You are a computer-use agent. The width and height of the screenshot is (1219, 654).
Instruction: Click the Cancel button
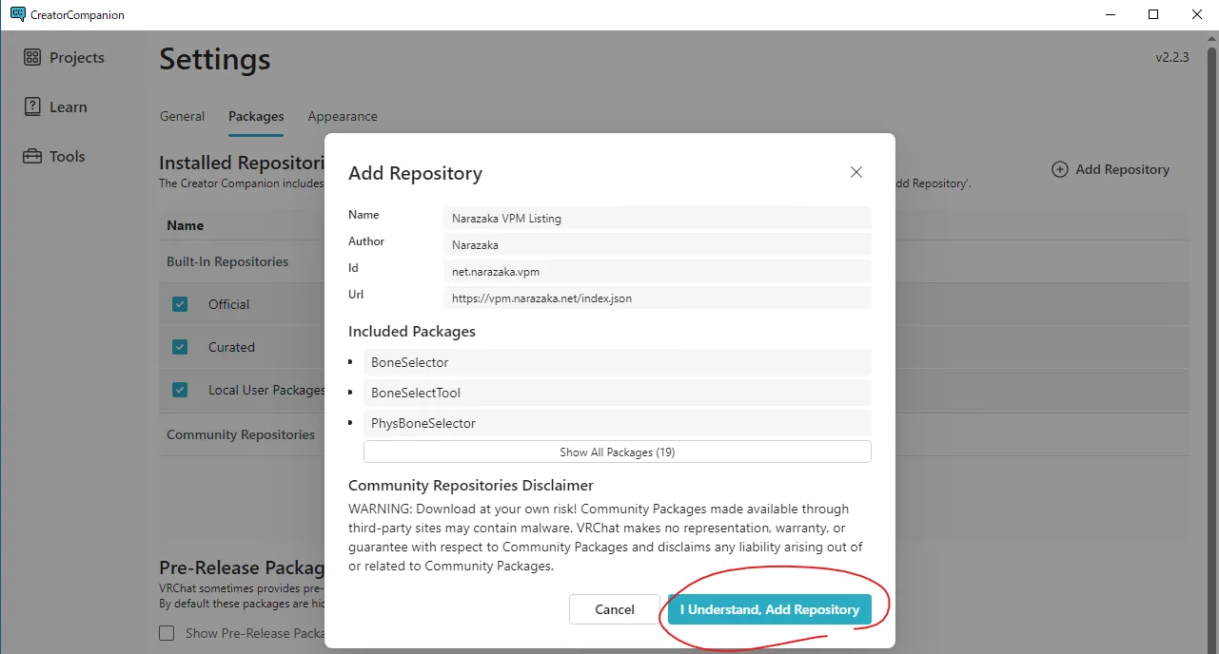pyautogui.click(x=614, y=609)
